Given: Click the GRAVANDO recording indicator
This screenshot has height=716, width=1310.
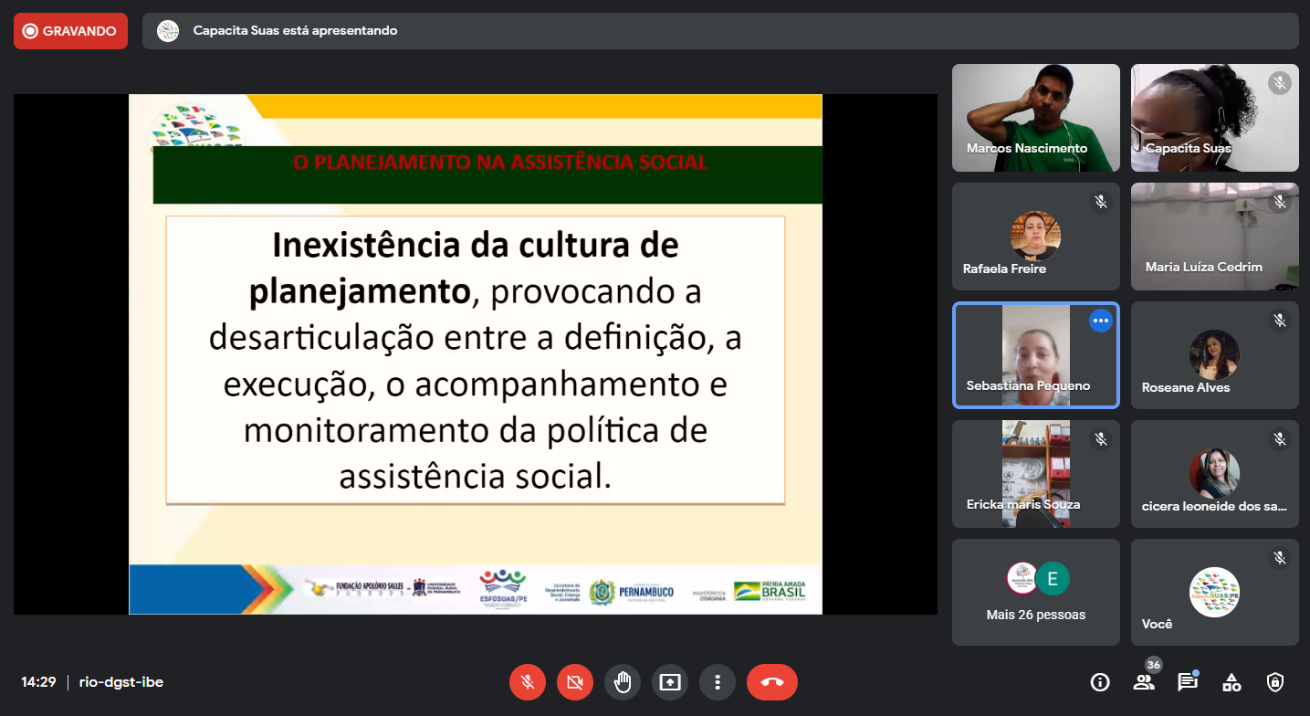Looking at the screenshot, I should [70, 31].
